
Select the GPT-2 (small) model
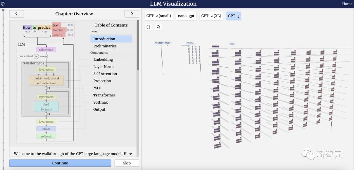[x=159, y=16]
